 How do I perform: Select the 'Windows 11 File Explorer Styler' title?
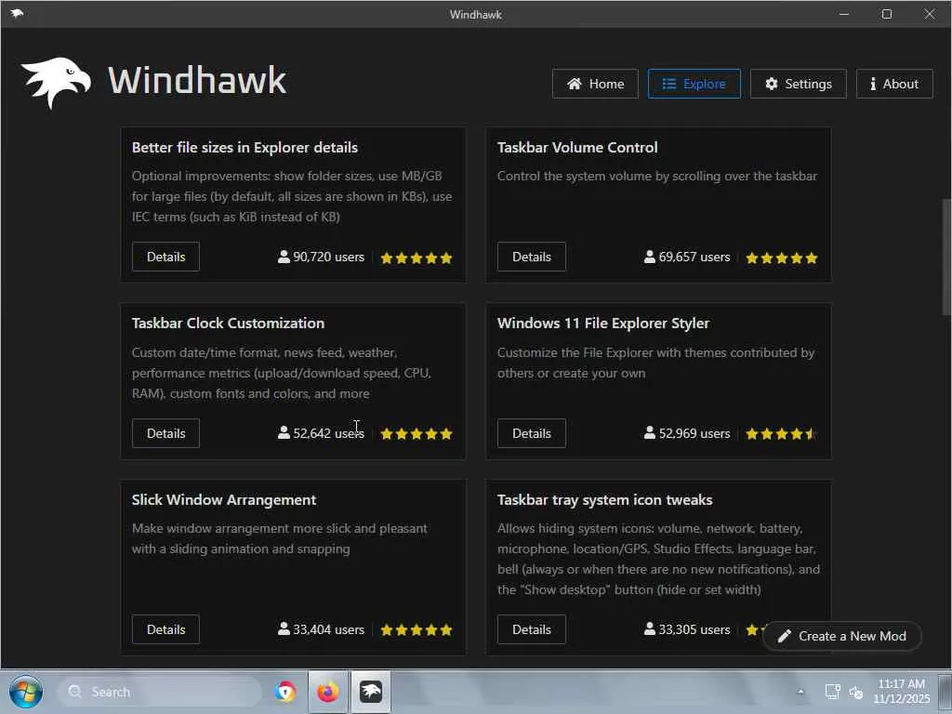(x=602, y=323)
